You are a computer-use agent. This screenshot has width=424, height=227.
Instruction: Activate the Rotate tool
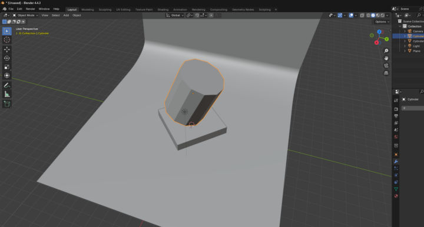pyautogui.click(x=7, y=58)
